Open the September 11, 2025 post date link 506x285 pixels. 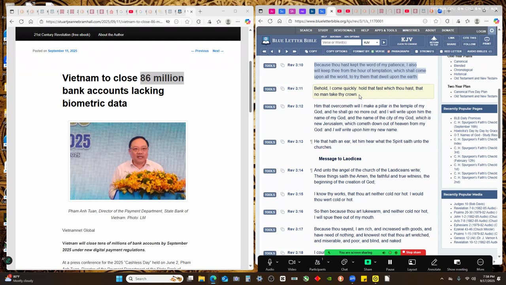click(x=62, y=51)
